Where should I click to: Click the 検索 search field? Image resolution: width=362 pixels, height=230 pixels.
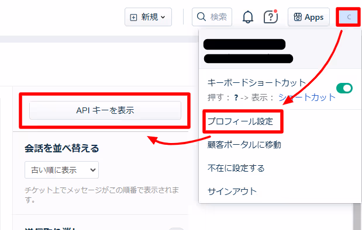212,17
